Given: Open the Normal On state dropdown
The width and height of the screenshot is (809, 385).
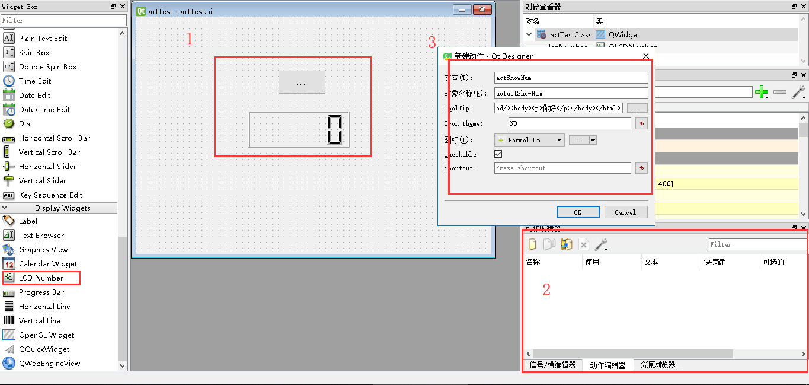Looking at the screenshot, I should tap(529, 139).
